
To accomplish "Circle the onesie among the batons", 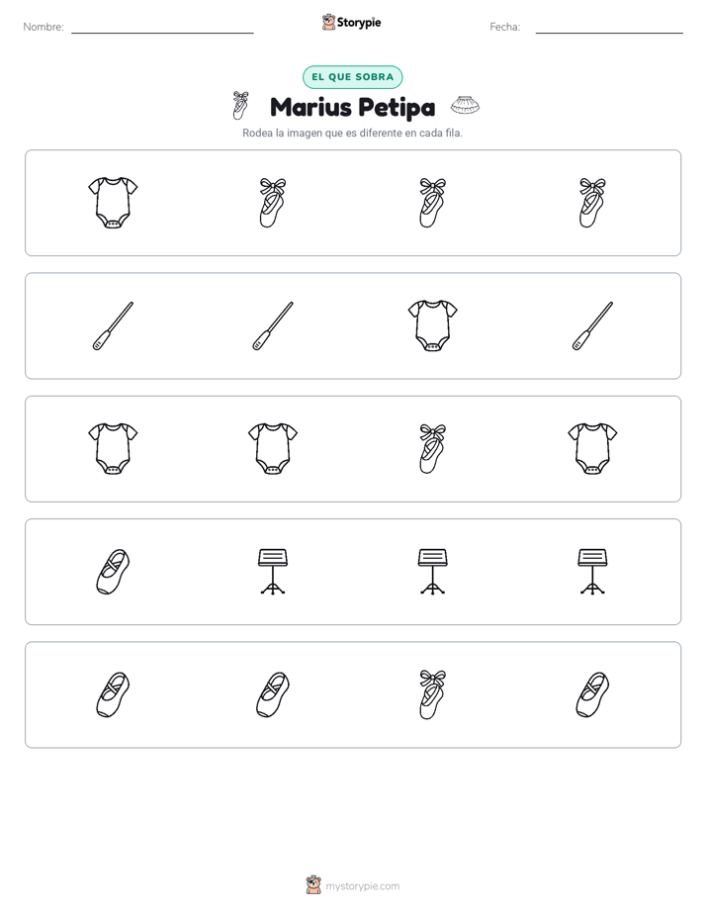I will tap(432, 325).
